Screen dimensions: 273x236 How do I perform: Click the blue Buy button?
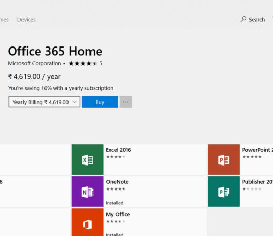point(100,102)
